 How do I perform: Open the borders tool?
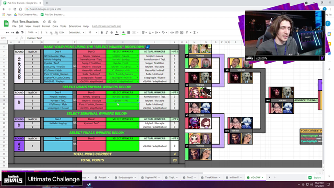click(x=129, y=32)
